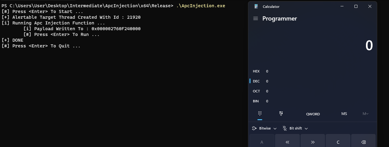Select OCT number base
This screenshot has width=389, height=147.
pyautogui.click(x=257, y=91)
